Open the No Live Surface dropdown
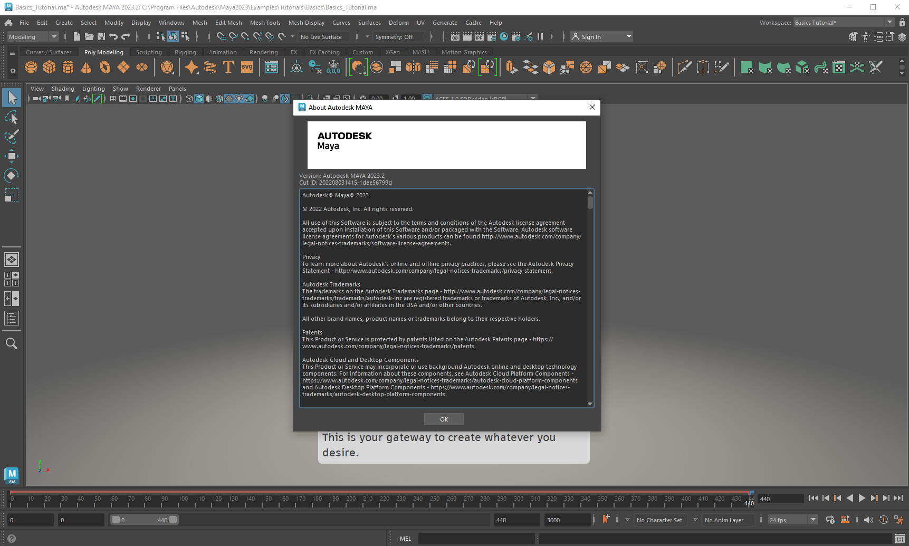This screenshot has height=546, width=909. pos(324,36)
